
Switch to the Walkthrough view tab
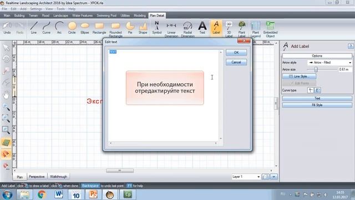58,177
